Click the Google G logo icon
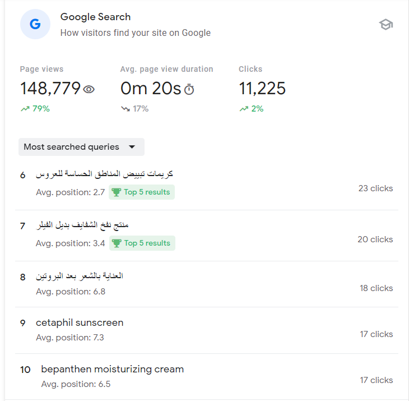409x401 pixels. (35, 25)
